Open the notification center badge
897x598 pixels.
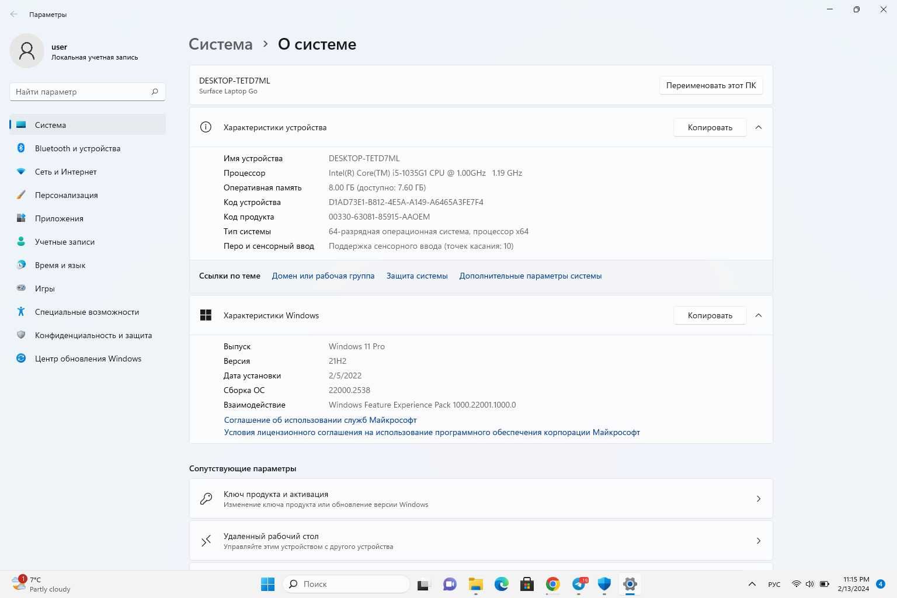[x=881, y=584]
